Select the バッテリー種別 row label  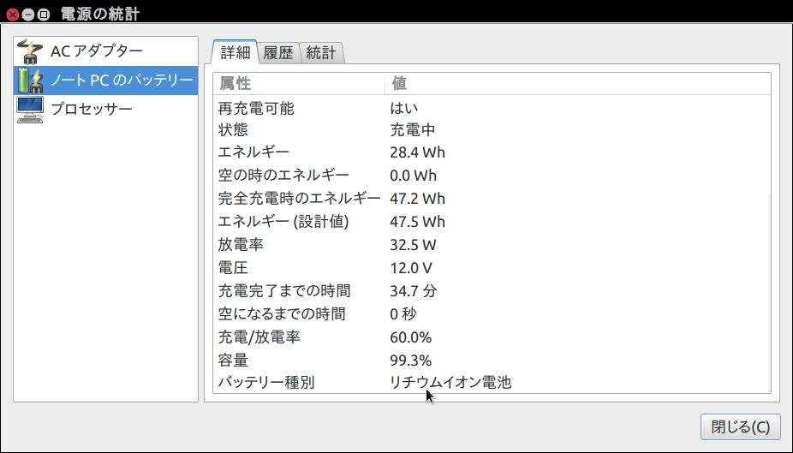tap(266, 382)
